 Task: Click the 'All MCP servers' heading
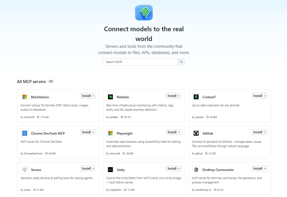[x=31, y=82]
